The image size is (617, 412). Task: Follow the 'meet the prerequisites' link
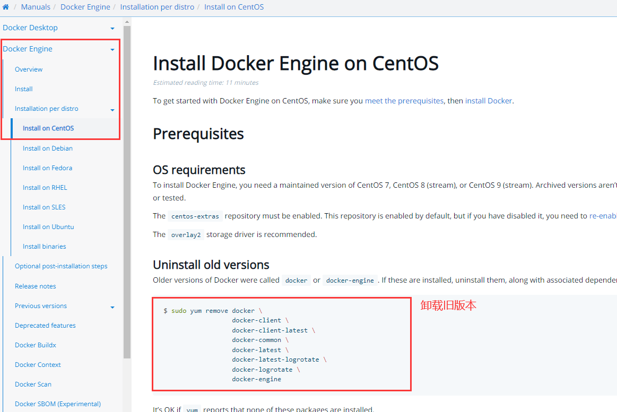[x=404, y=101]
